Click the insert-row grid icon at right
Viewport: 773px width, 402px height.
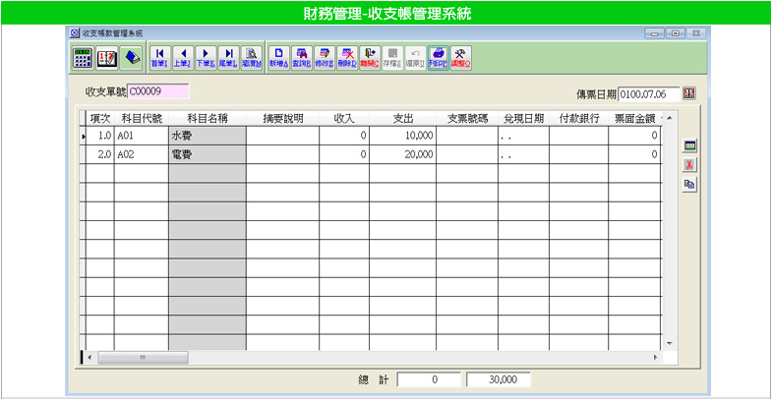(689, 145)
